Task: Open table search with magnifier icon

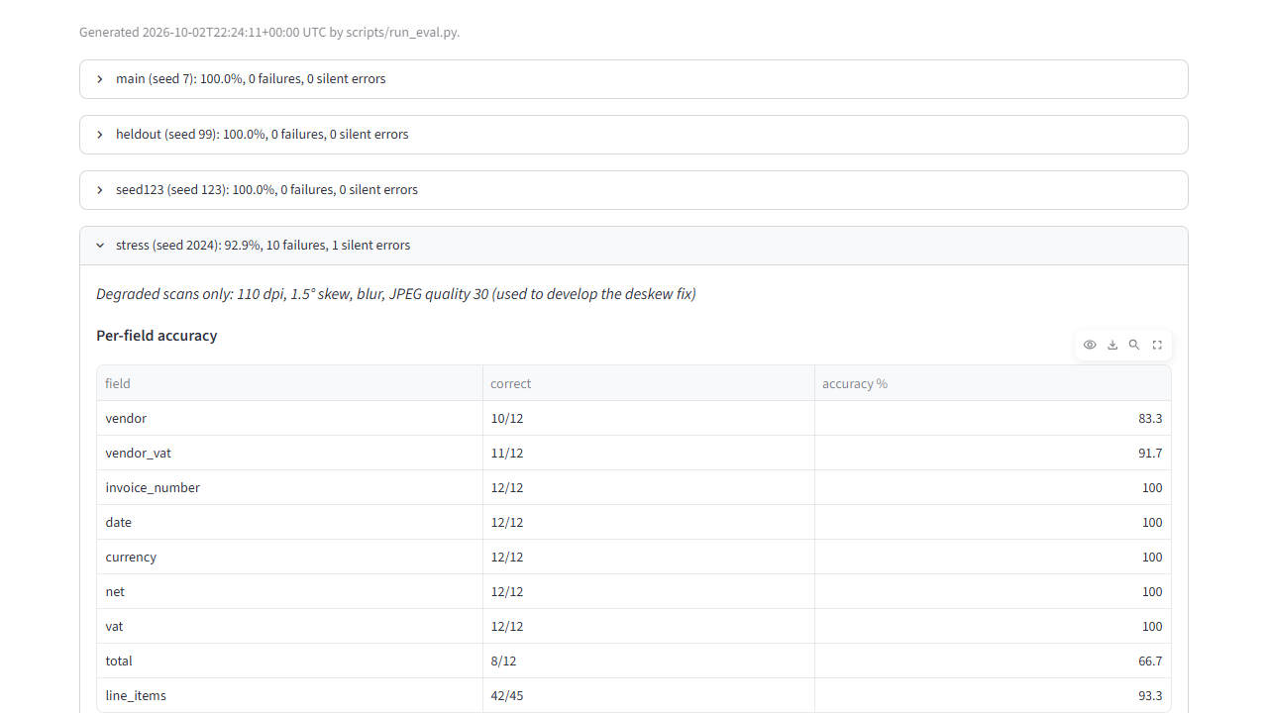Action: tap(1134, 345)
